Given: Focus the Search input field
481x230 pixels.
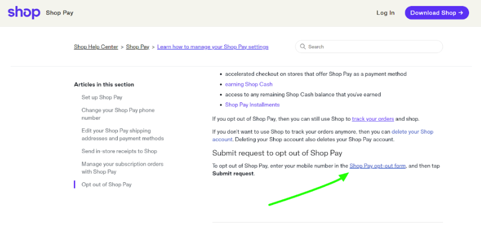Looking at the screenshot, I should point(369,47).
